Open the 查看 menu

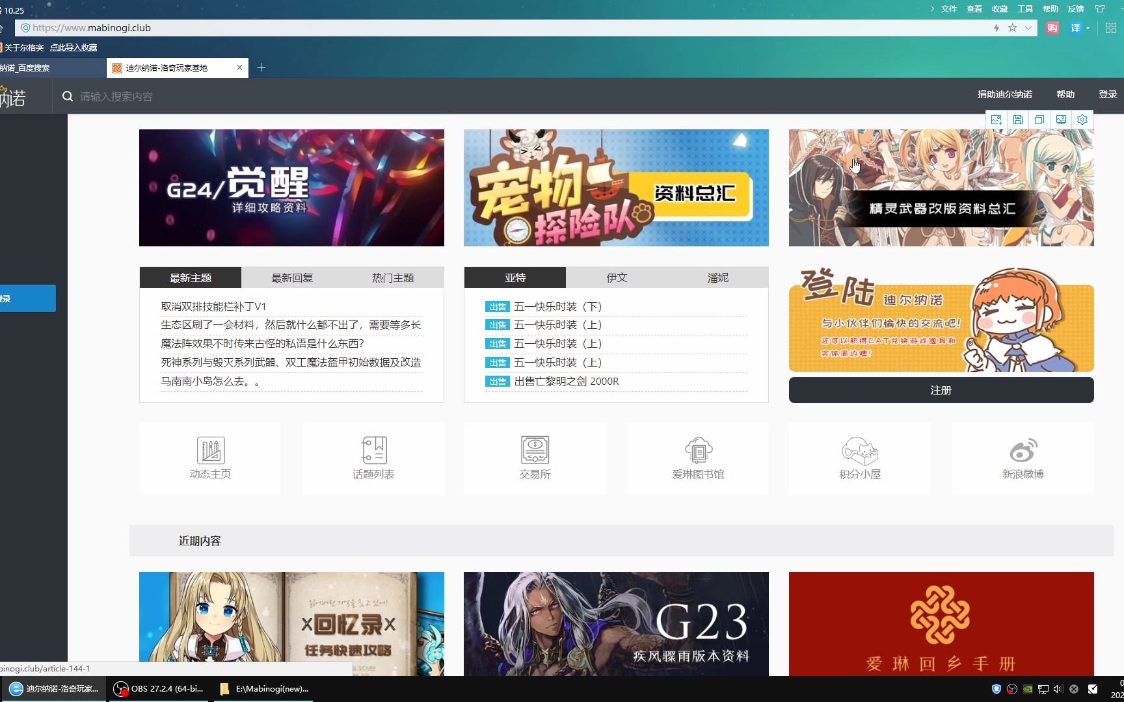974,9
